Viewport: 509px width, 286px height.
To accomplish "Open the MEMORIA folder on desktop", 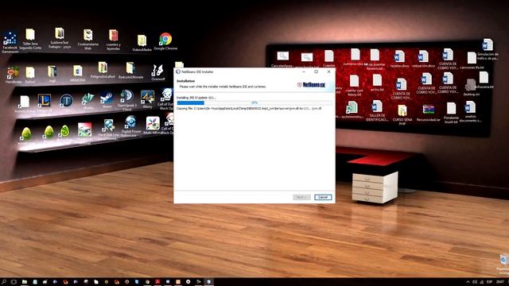I will [78, 73].
